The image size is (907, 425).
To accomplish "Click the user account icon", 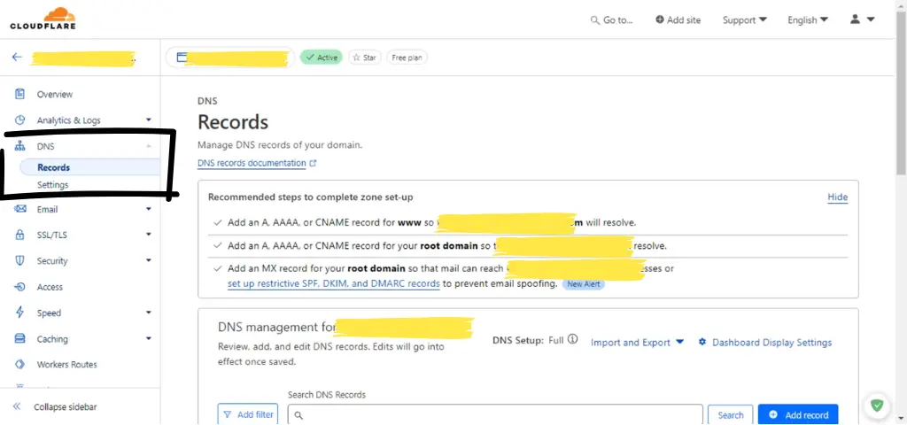I will [855, 19].
